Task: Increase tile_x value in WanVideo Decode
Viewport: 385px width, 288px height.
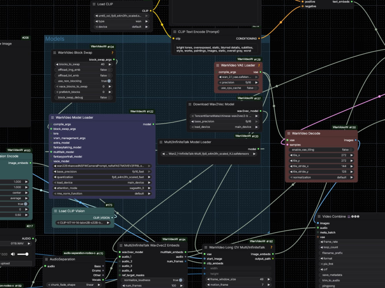Action: pyautogui.click(x=352, y=155)
